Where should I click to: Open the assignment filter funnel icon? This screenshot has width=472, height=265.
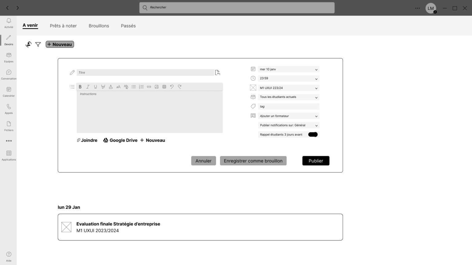pyautogui.click(x=38, y=44)
